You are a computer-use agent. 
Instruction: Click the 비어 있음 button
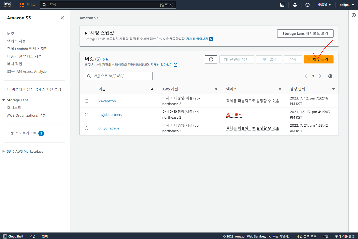pyautogui.click(x=269, y=59)
